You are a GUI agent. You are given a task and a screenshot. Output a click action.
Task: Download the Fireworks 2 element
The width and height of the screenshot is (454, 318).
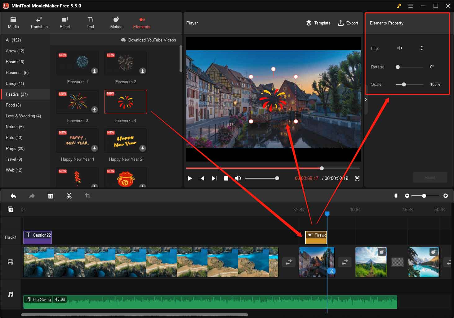[143, 71]
